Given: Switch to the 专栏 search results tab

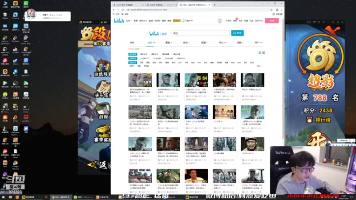Looking at the screenshot, I should point(222,43).
